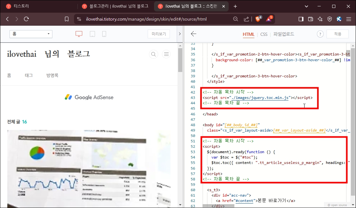
Task: Open Leo AI assistant icon
Action: click(320, 19)
